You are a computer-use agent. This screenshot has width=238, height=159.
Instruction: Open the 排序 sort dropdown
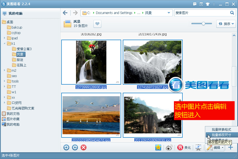[x=226, y=24]
